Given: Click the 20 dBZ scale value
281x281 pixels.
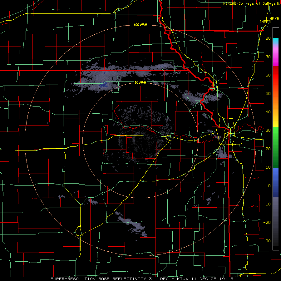Looking at the screenshot, I should pyautogui.click(x=268, y=149).
